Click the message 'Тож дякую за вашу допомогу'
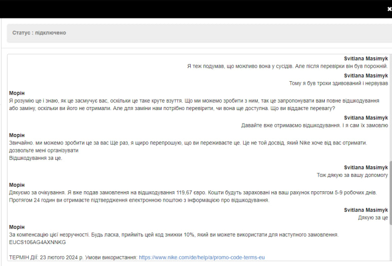Image resolution: width=392 pixels, height=266 pixels. (352, 175)
